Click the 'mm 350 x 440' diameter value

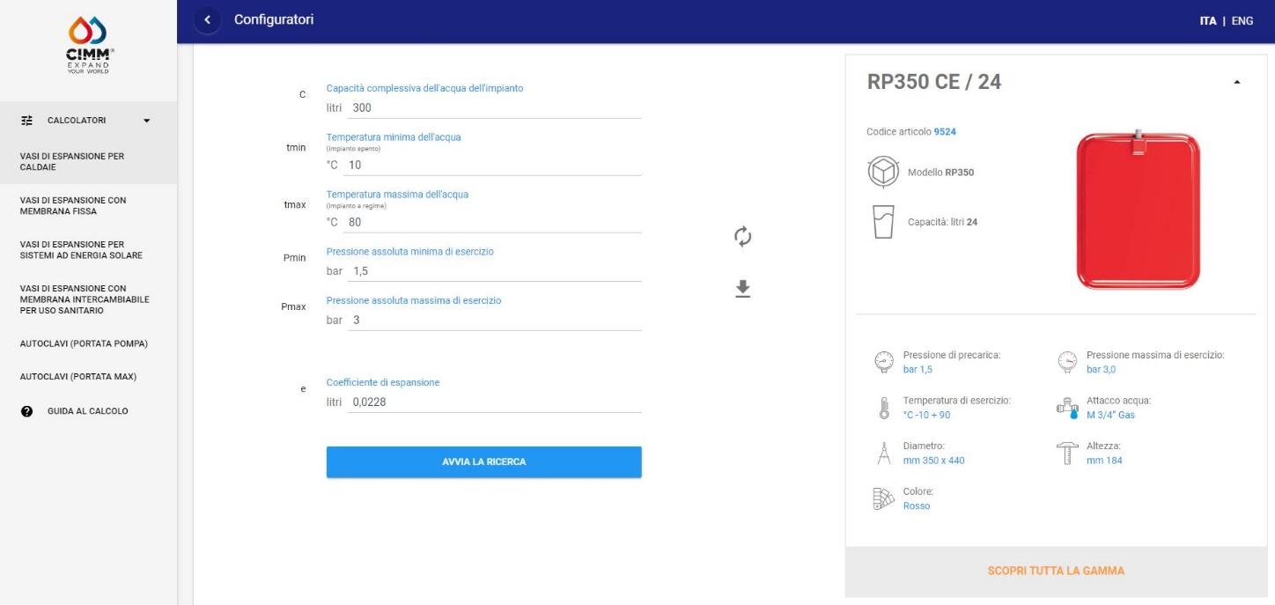[x=934, y=460]
